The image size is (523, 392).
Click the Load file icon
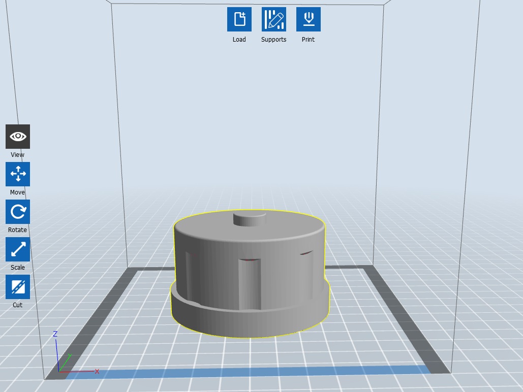239,19
